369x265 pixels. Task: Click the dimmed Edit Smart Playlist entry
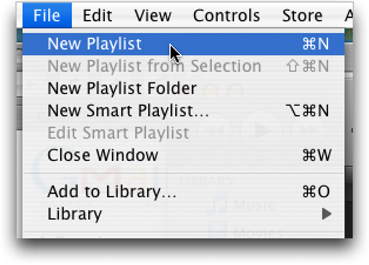coord(118,133)
